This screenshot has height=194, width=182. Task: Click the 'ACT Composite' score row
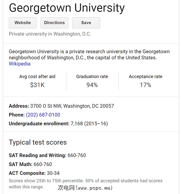[x=34, y=173]
